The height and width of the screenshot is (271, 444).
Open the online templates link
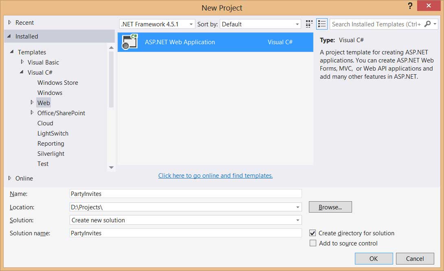coord(215,176)
